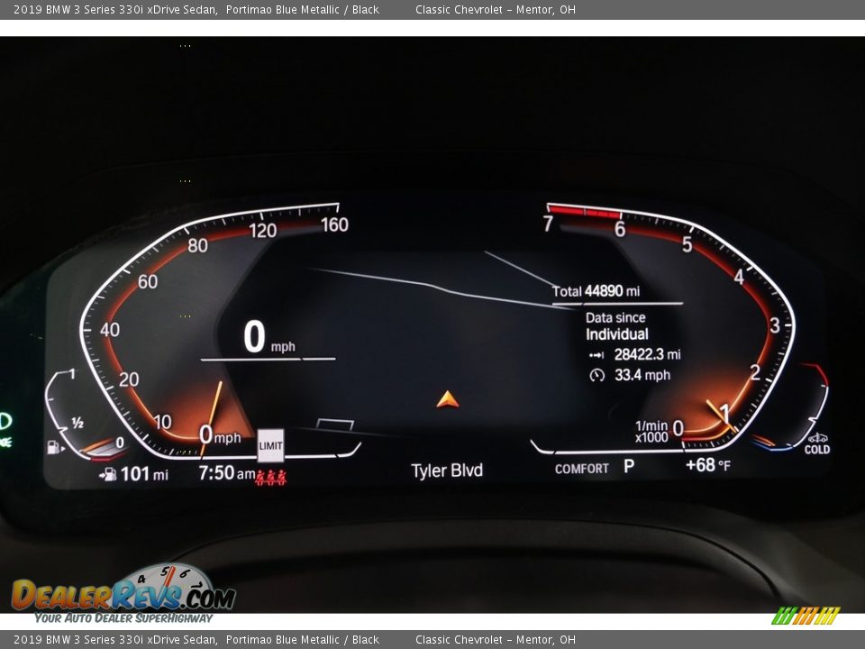Select the 'Individual' label
Image resolution: width=865 pixels, height=649 pixels.
point(616,334)
